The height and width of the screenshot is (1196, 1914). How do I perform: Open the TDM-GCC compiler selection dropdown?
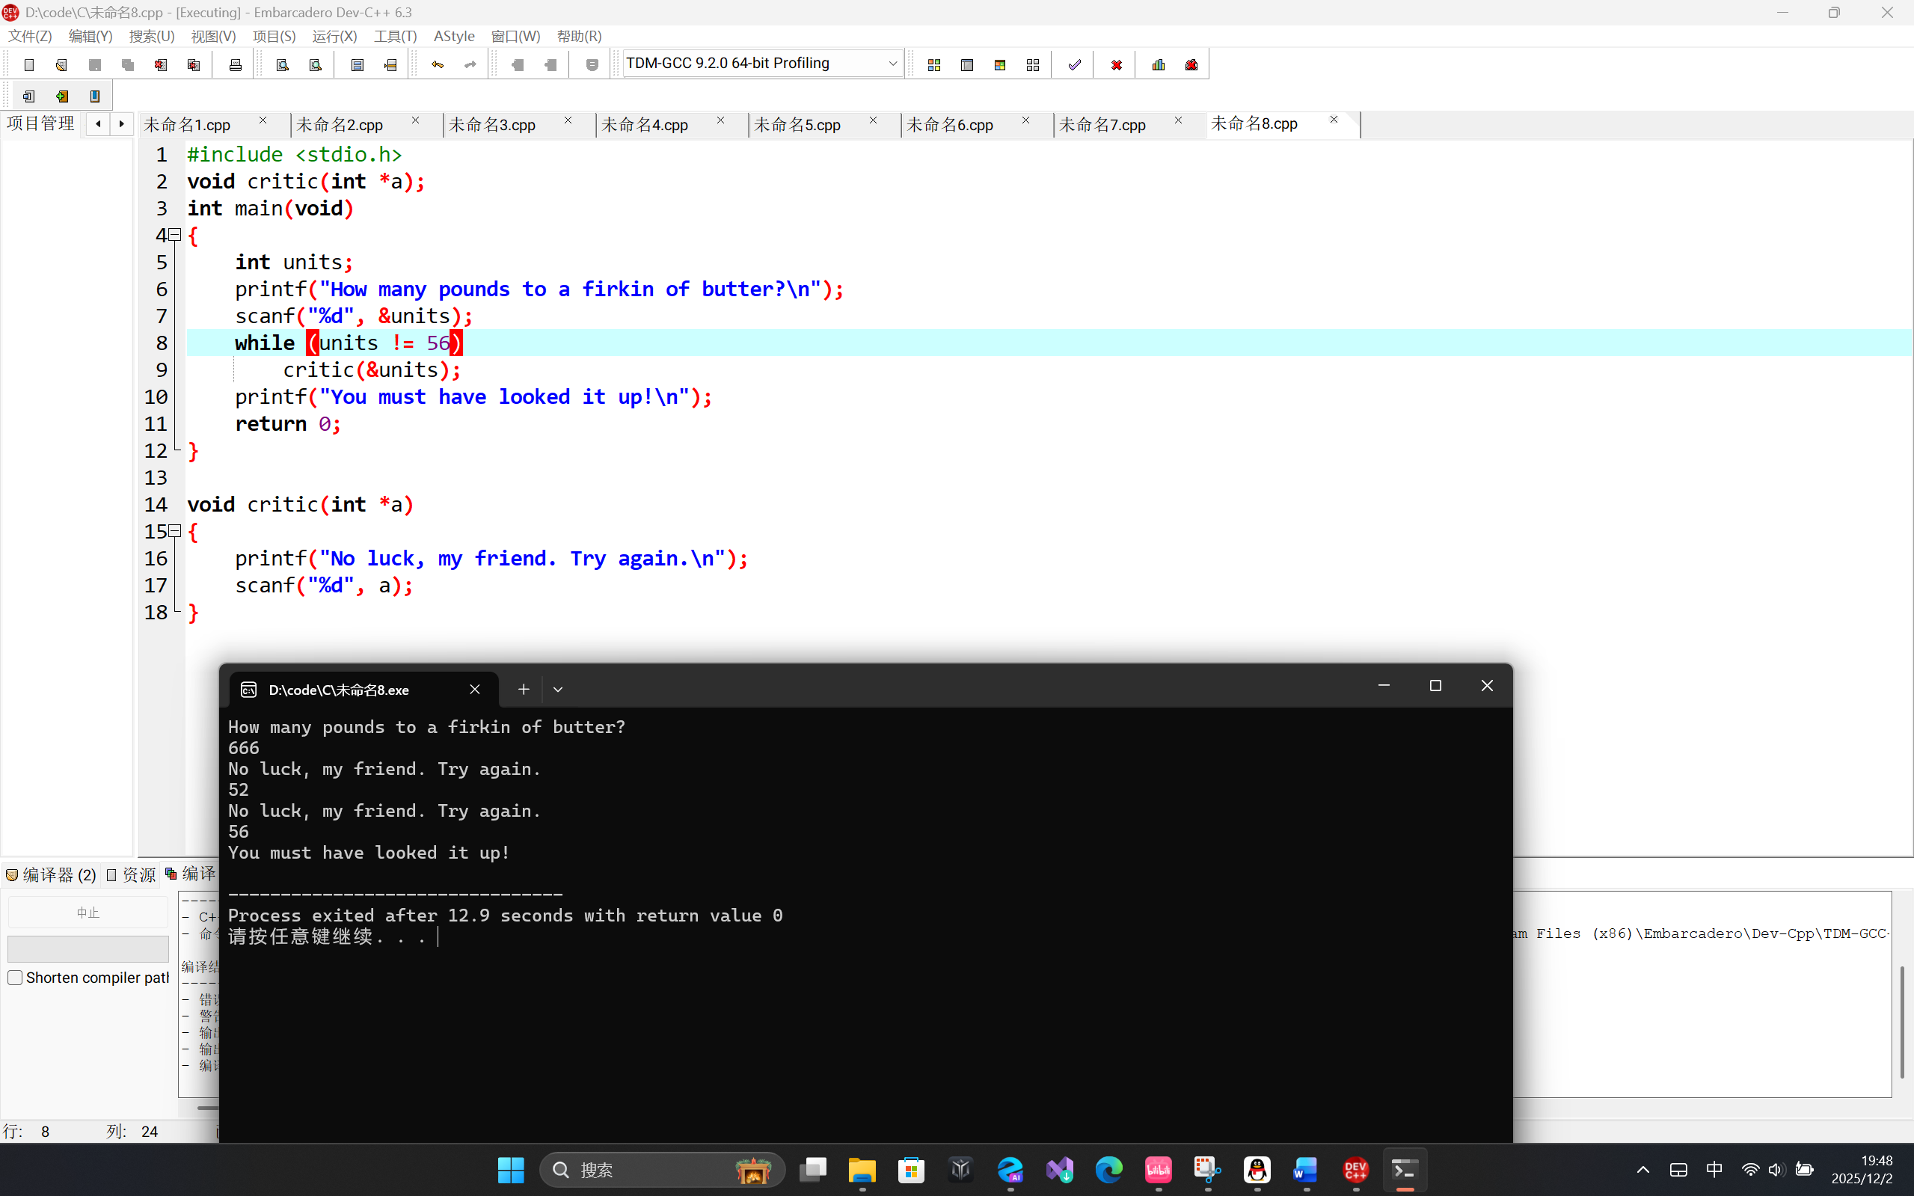[892, 64]
